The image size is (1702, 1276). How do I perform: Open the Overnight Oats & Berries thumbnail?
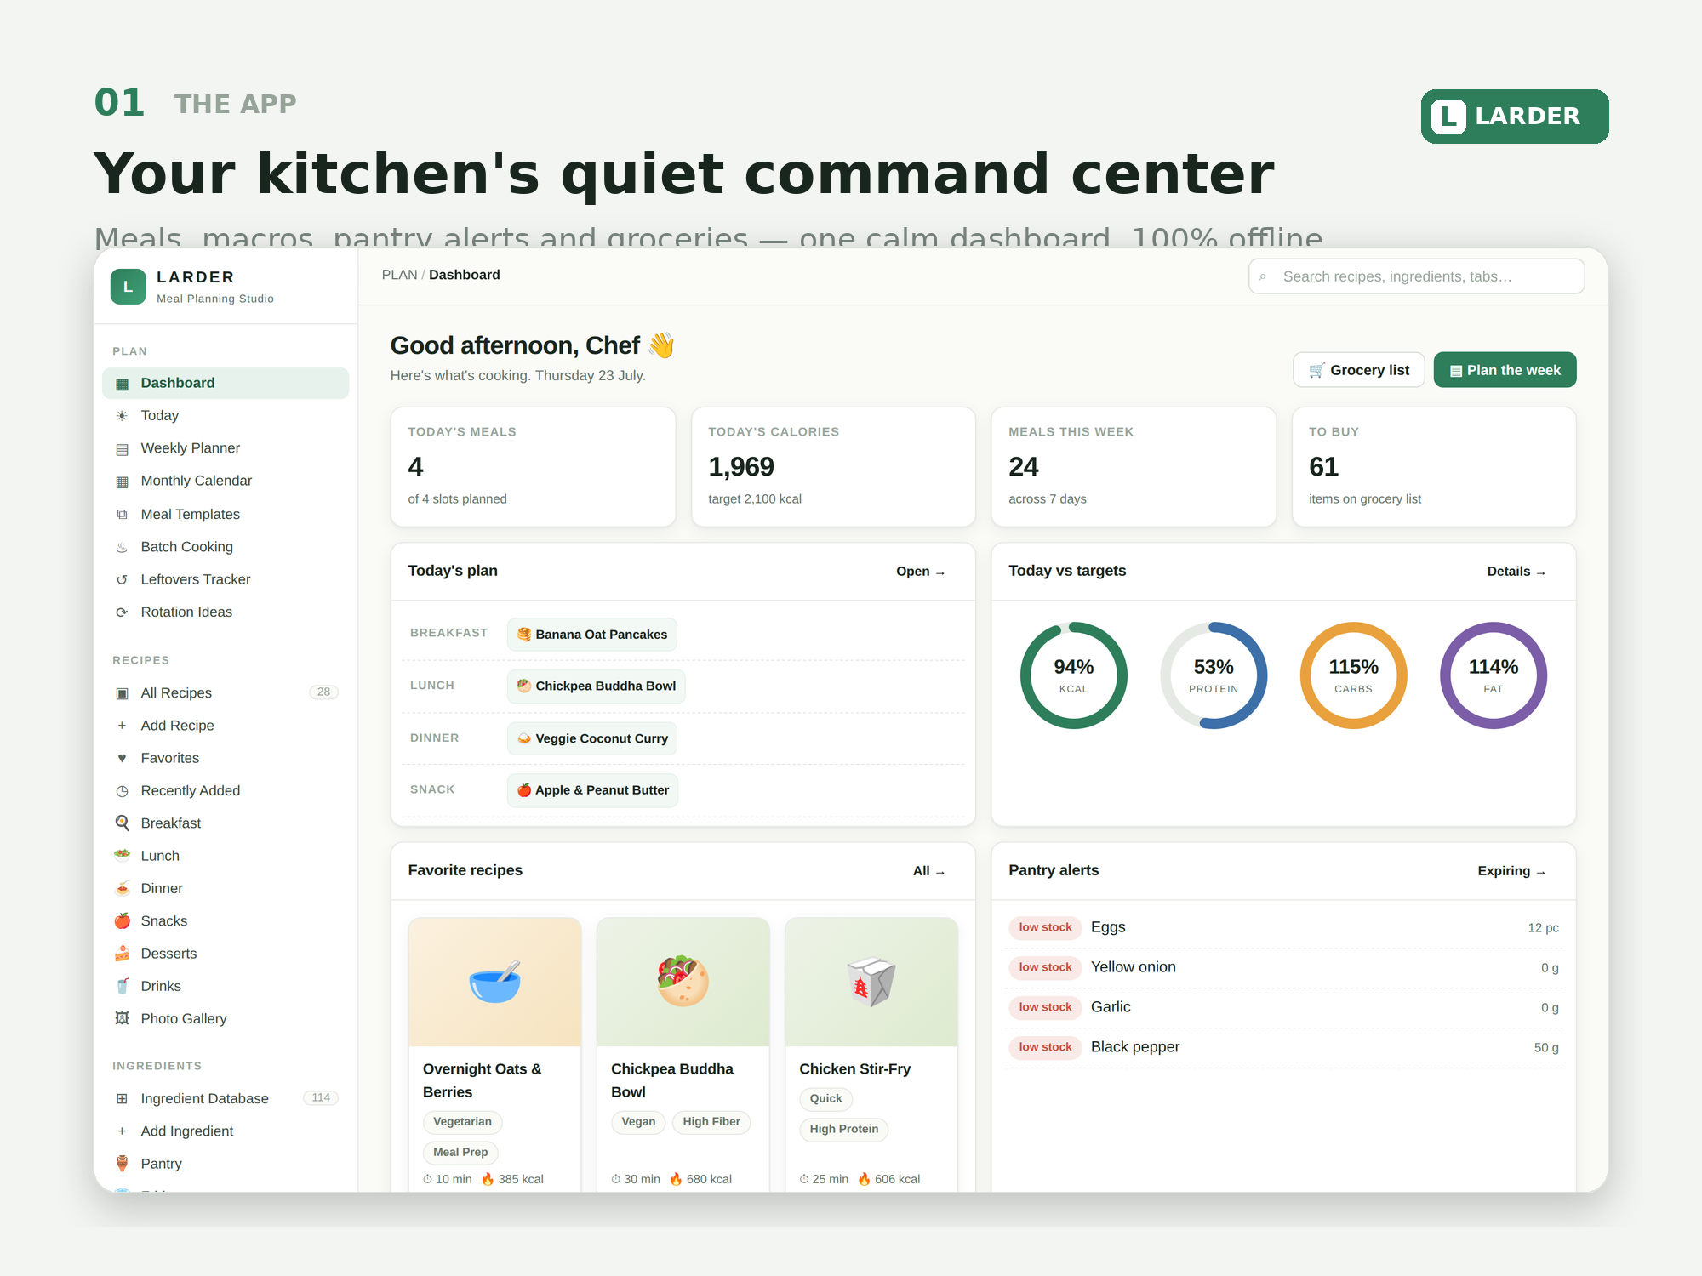tap(494, 982)
